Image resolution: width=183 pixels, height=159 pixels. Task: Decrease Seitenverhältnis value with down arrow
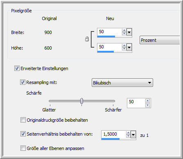click(x=128, y=136)
